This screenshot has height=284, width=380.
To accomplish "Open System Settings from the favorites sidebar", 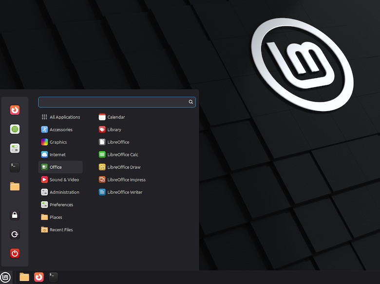I will pos(15,148).
